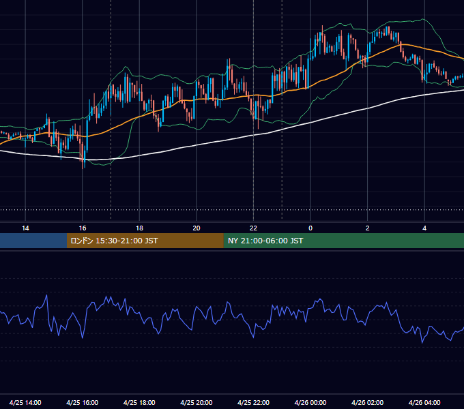464x409 pixels.
Task: Click the NY 21:00-06:00 JST session band
Action: pyautogui.click(x=343, y=241)
